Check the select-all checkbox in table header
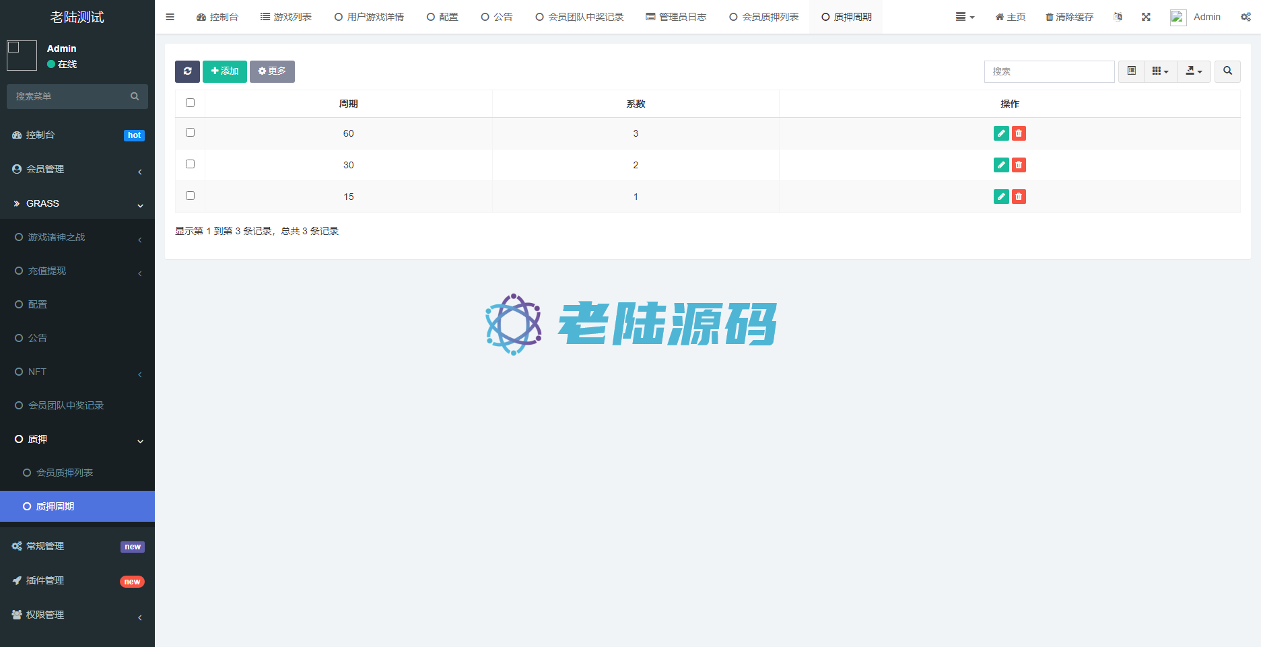Screen dimensions: 1261x647 190,103
